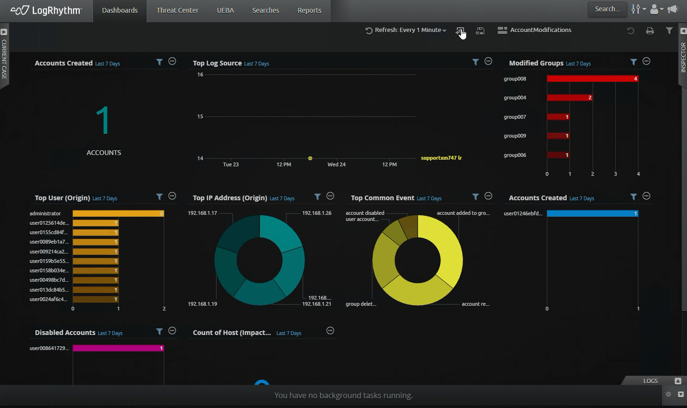This screenshot has width=687, height=408.
Task: Open the filter icon on Accounts Created widget
Action: [159, 61]
